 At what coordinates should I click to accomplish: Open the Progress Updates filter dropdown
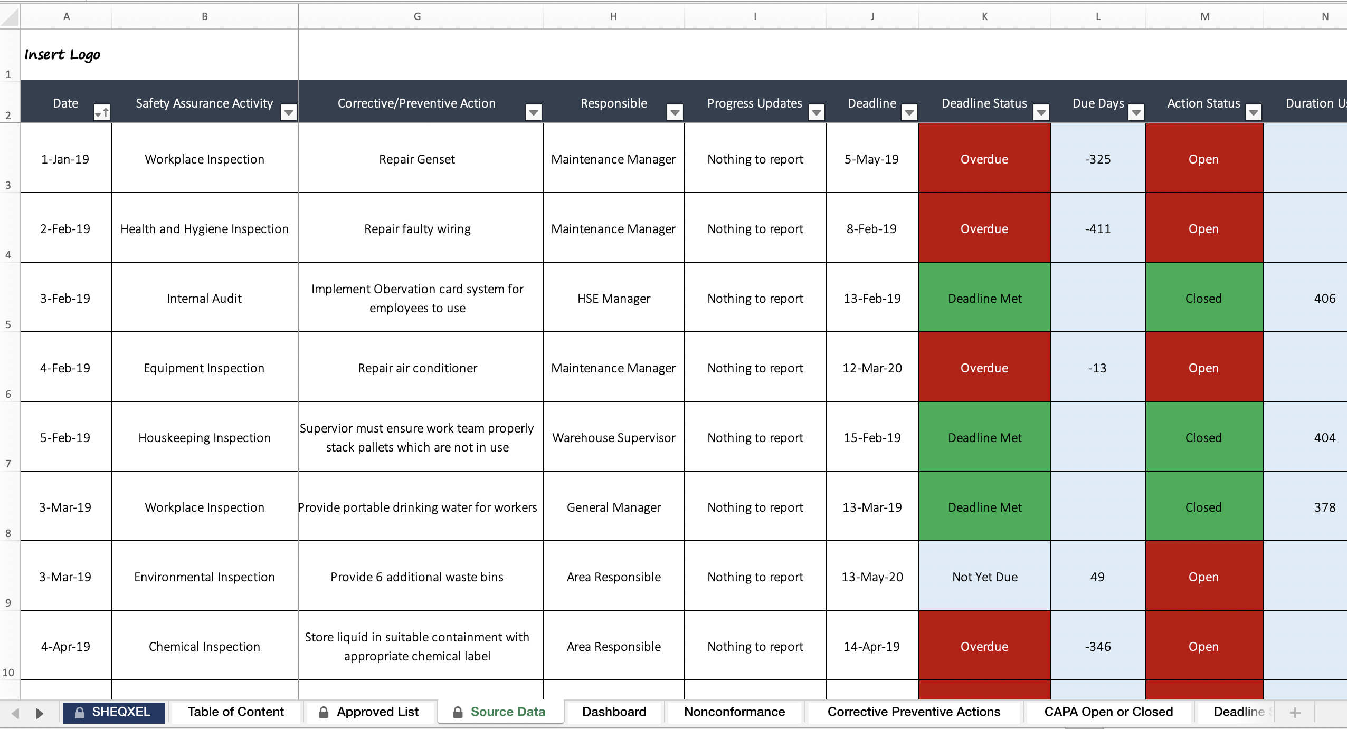pos(817,112)
